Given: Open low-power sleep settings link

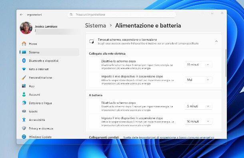Looking at the screenshot, I should click(x=169, y=137).
